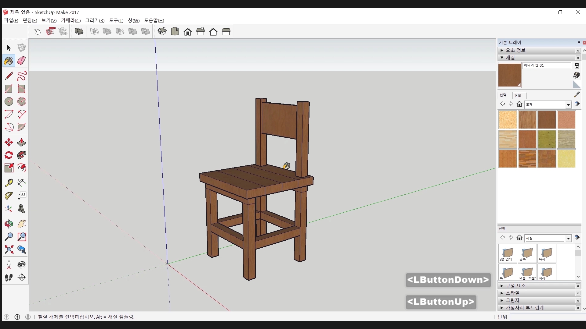Click the Sample Paint eyedropper icon
This screenshot has width=586, height=329.
point(577,95)
